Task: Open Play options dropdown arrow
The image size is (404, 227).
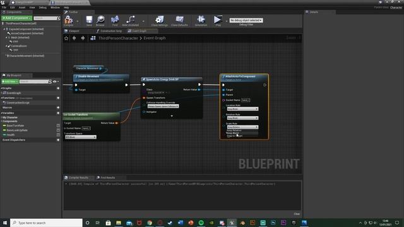Action: point(227,21)
